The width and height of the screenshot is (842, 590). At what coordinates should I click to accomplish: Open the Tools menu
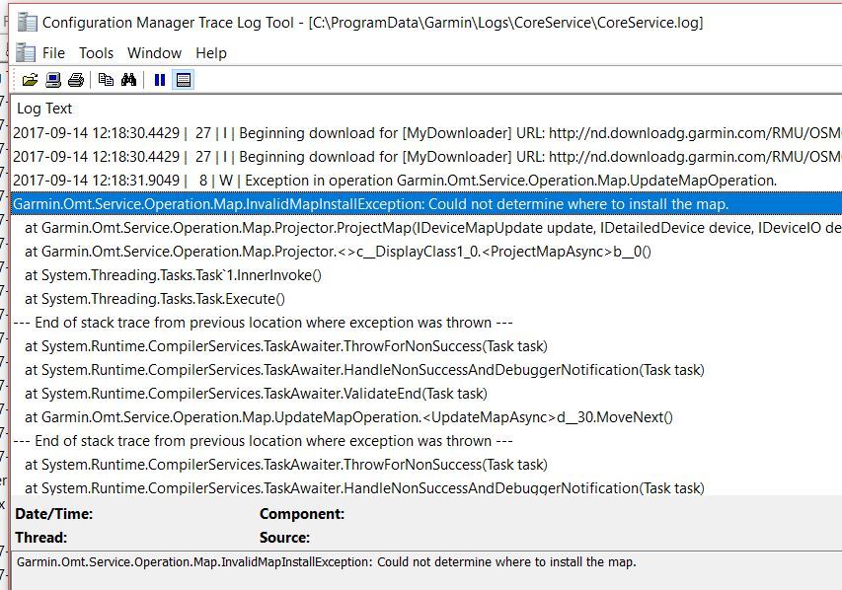[x=96, y=53]
